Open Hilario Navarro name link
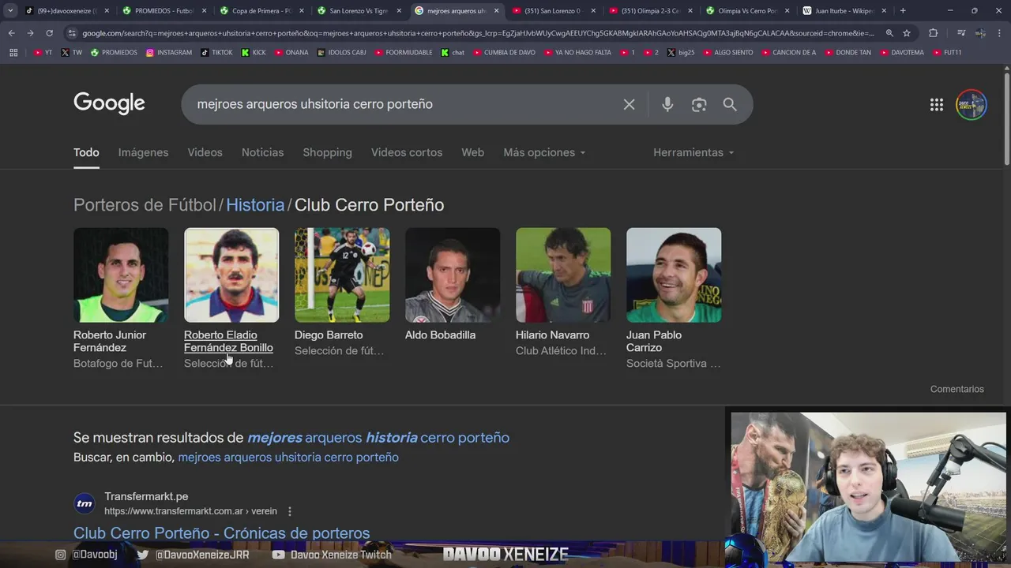The height and width of the screenshot is (568, 1011). [x=552, y=335]
